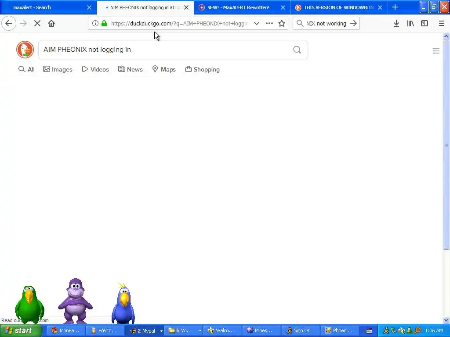The height and width of the screenshot is (337, 450).
Task: Click the 1:36 AM system clock
Action: [434, 330]
